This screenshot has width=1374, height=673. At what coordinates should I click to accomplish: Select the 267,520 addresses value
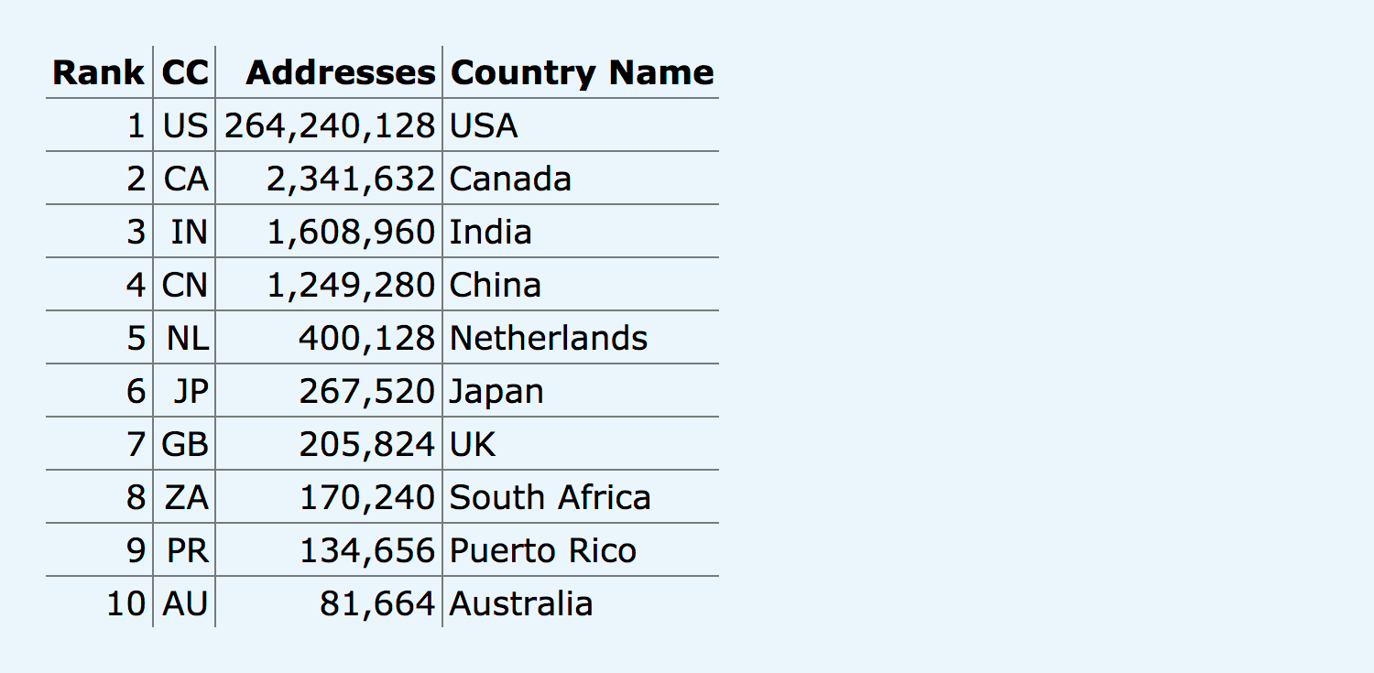(x=366, y=391)
